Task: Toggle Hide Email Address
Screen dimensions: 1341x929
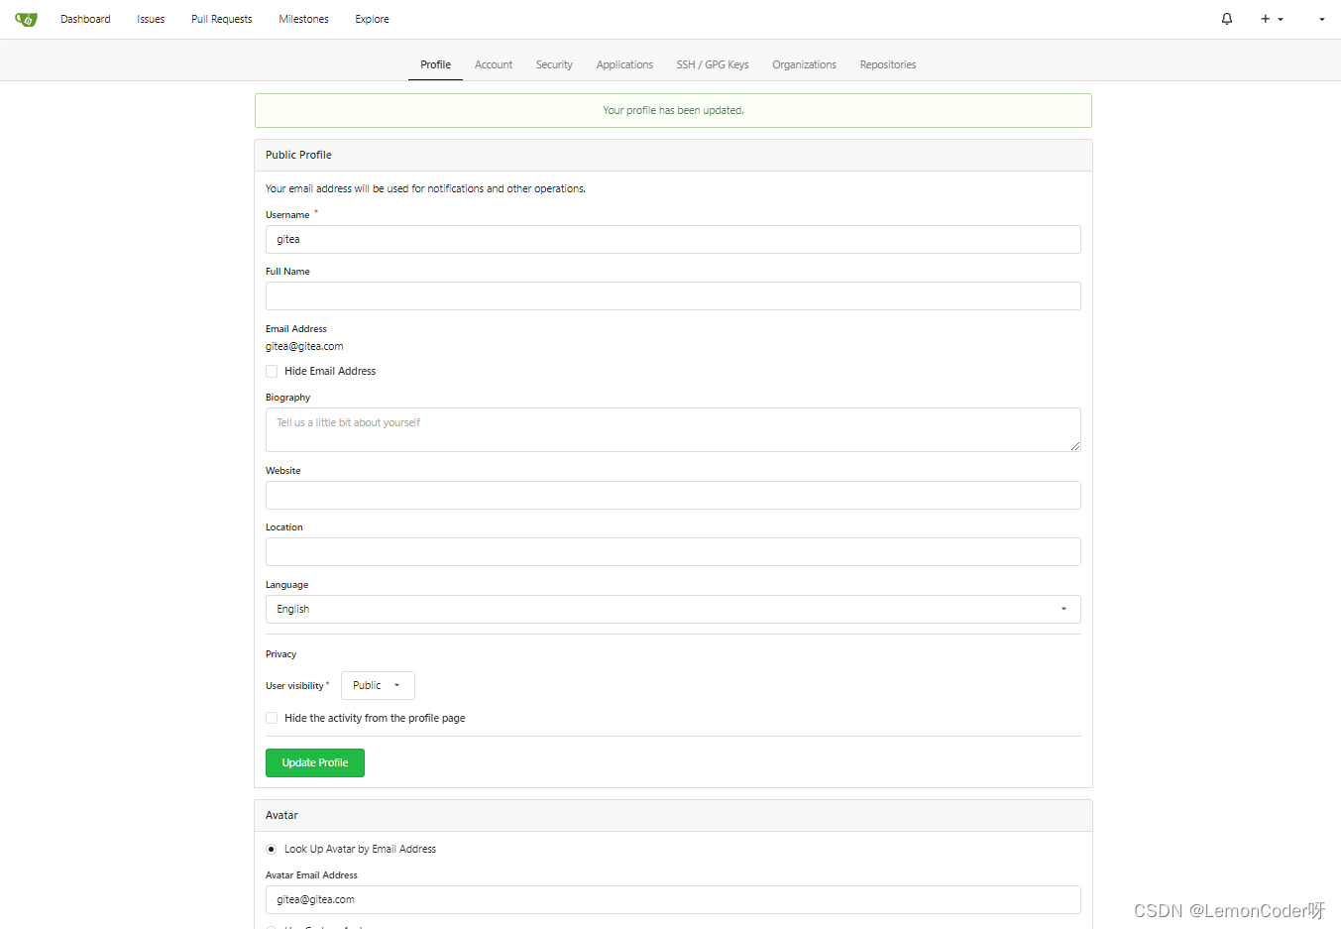Action: [272, 371]
